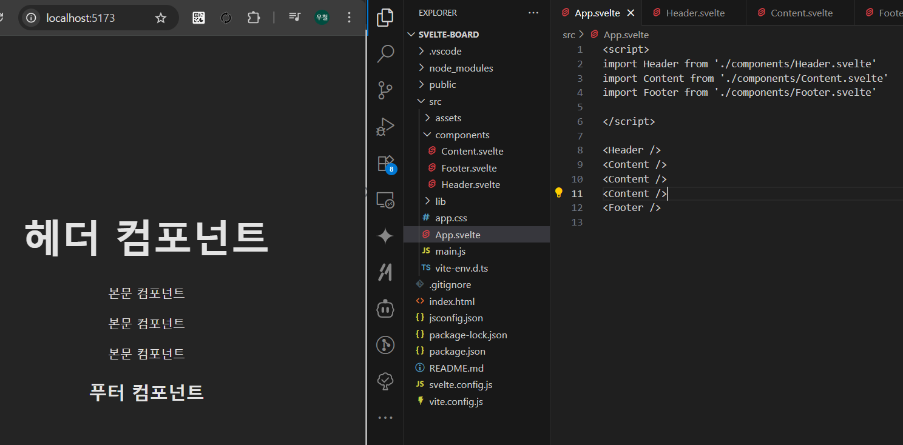This screenshot has width=903, height=445.
Task: Open the Explorer view in activity bar
Action: tap(385, 18)
